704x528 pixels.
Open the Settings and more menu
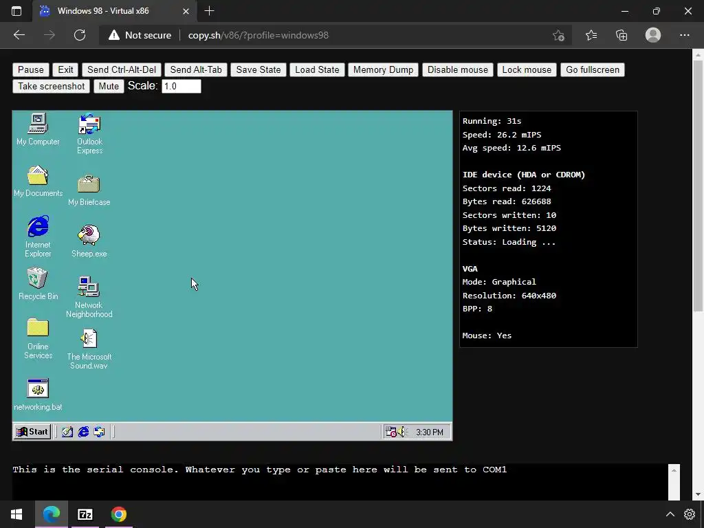684,35
